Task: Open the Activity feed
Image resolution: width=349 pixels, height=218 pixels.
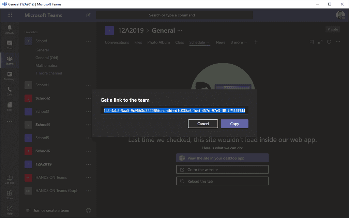Action: pos(10,30)
